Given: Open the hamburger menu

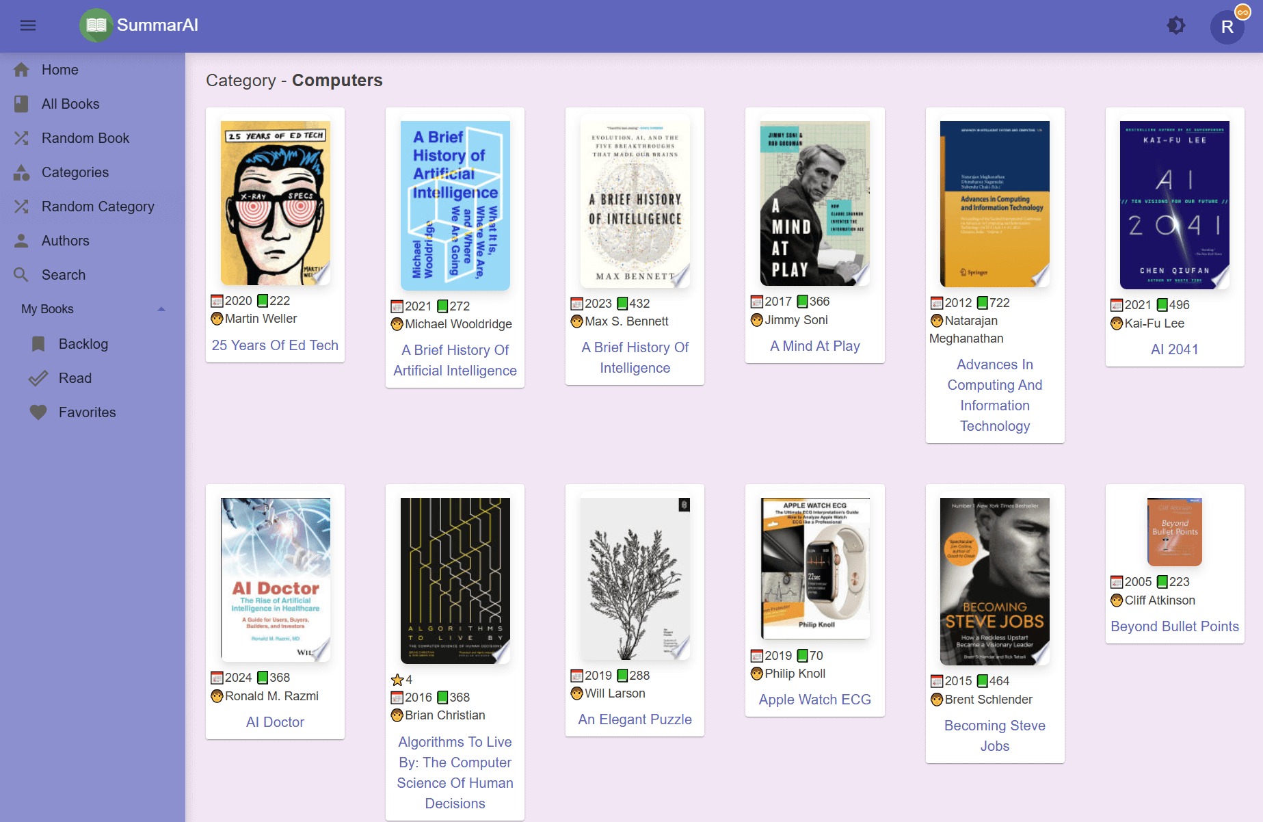Looking at the screenshot, I should pos(28,25).
